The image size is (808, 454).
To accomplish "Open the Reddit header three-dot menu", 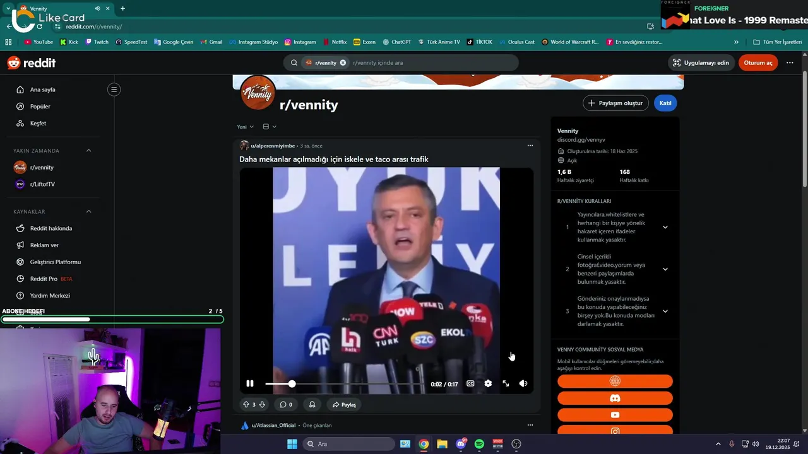I will click(x=790, y=62).
